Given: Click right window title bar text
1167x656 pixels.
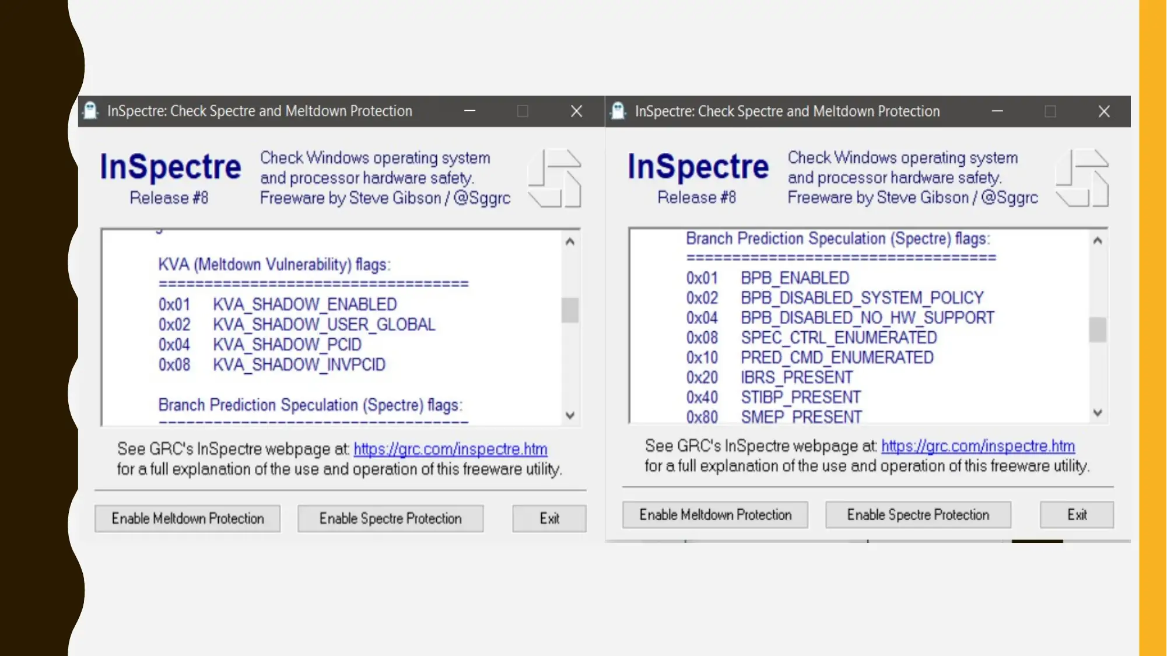Looking at the screenshot, I should (787, 111).
